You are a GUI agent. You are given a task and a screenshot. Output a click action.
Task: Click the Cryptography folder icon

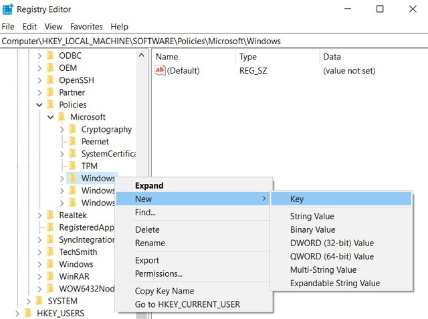coord(73,129)
